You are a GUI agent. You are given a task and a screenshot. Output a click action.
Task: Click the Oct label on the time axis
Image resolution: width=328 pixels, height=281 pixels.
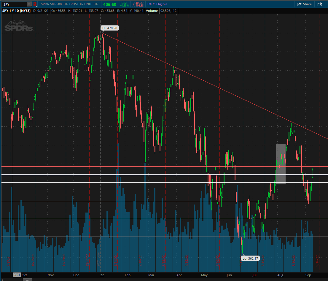[24, 275]
